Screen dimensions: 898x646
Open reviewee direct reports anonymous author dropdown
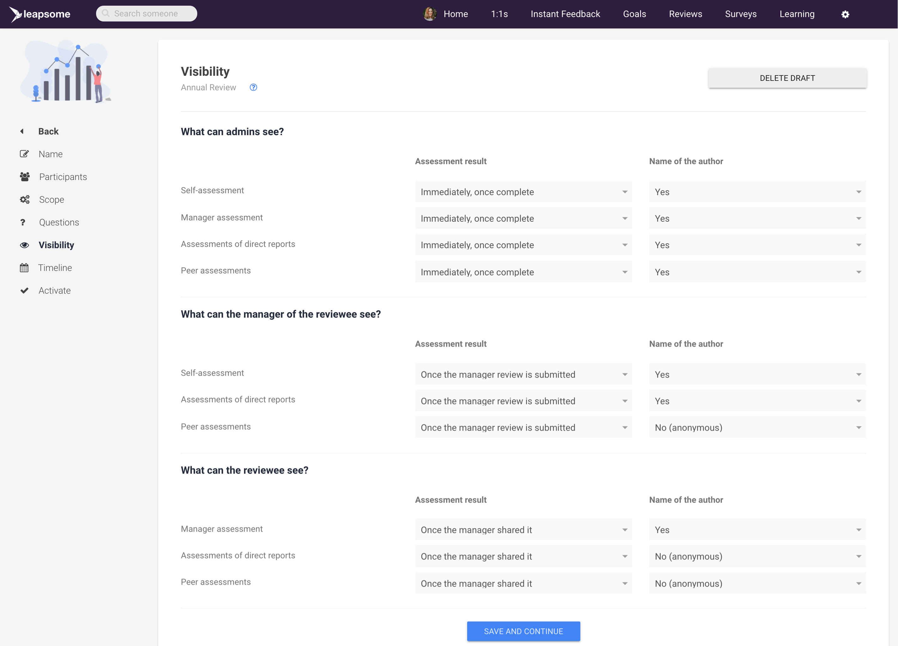tap(757, 556)
